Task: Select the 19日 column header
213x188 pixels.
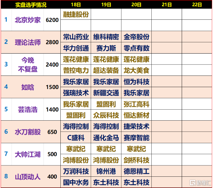Action: point(106,5)
